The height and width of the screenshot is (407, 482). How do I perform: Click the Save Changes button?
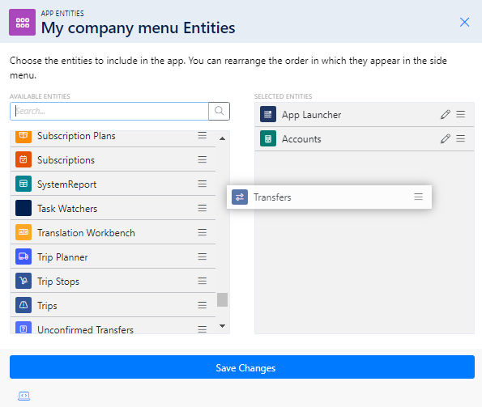click(x=242, y=367)
